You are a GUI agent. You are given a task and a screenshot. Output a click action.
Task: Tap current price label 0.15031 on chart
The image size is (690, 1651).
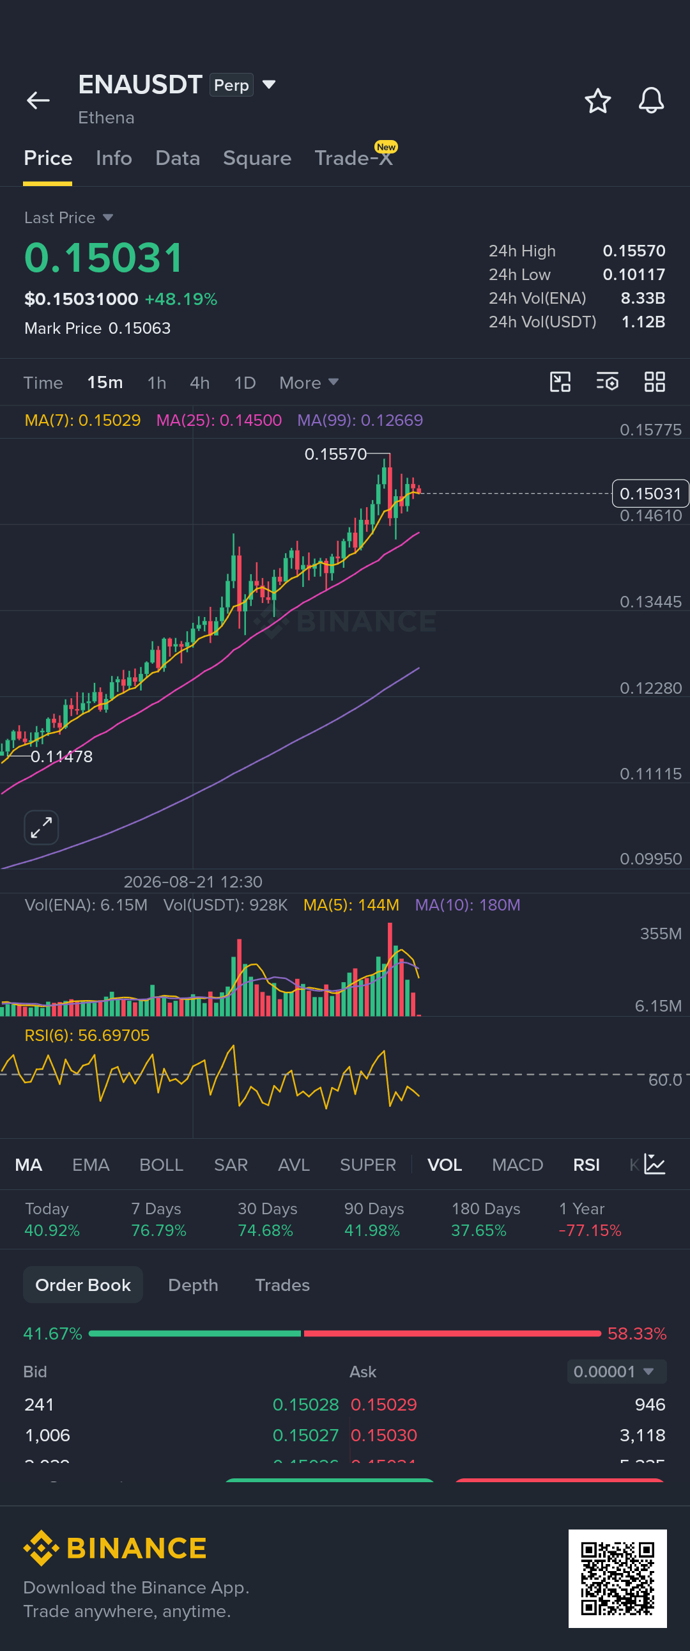tap(650, 494)
